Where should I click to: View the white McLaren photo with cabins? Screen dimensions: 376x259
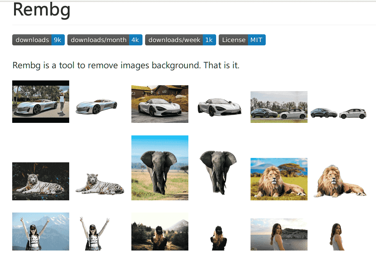point(160,104)
